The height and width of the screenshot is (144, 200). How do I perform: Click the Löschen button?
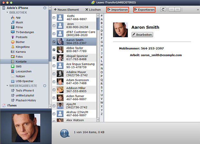click(x=93, y=10)
